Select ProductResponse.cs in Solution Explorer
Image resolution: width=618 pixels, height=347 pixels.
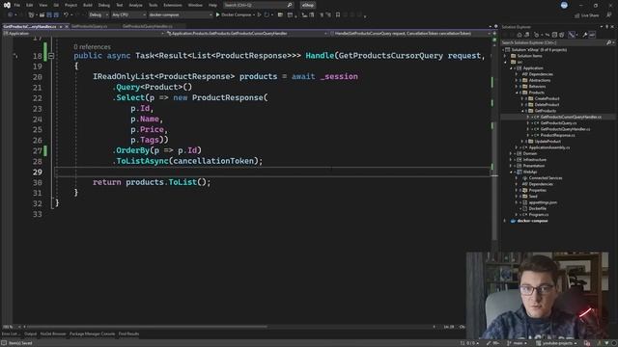pos(557,135)
